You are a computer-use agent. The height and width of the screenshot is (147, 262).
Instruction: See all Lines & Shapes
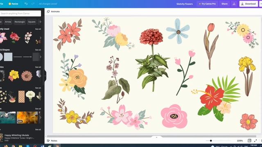coord(38,50)
